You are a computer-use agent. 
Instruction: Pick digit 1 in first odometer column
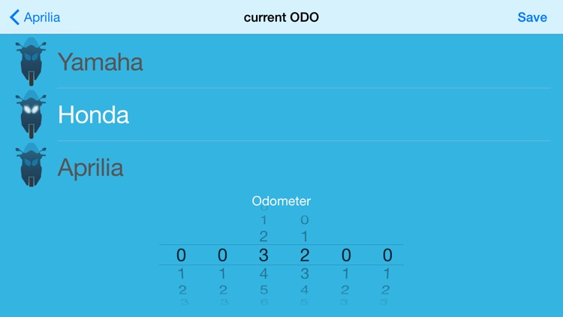182,273
